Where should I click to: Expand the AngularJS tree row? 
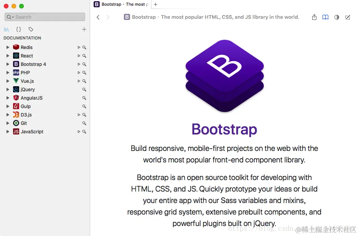8,98
